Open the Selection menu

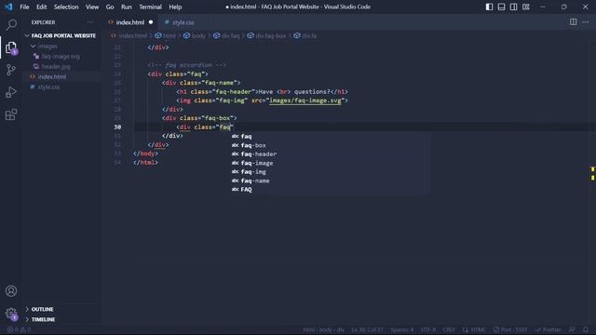click(x=66, y=7)
